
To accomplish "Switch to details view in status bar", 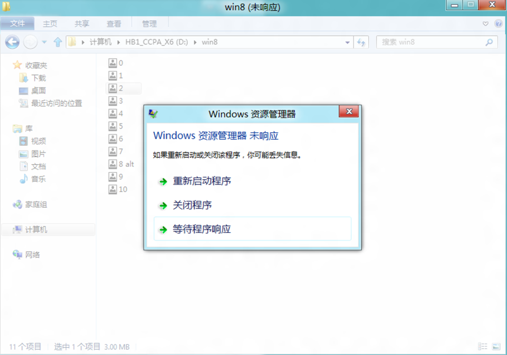I will [x=483, y=346].
